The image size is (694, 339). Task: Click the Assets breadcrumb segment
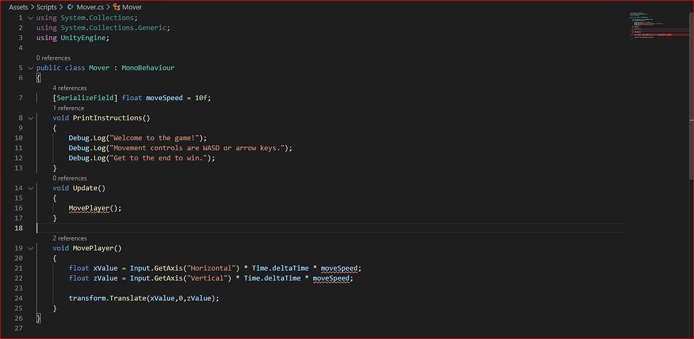coord(18,7)
